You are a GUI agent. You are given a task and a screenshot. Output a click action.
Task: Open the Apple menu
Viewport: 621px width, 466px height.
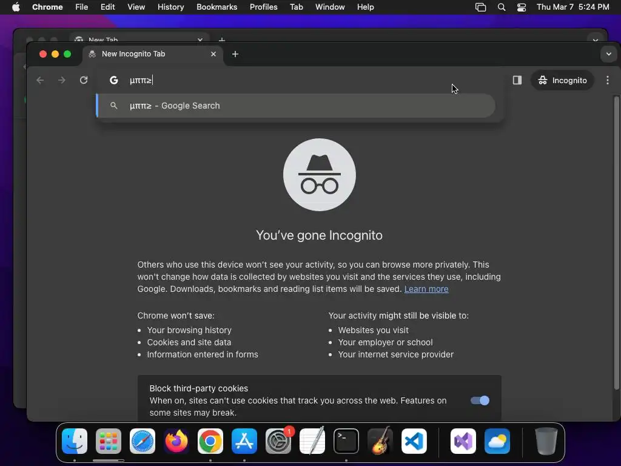16,7
